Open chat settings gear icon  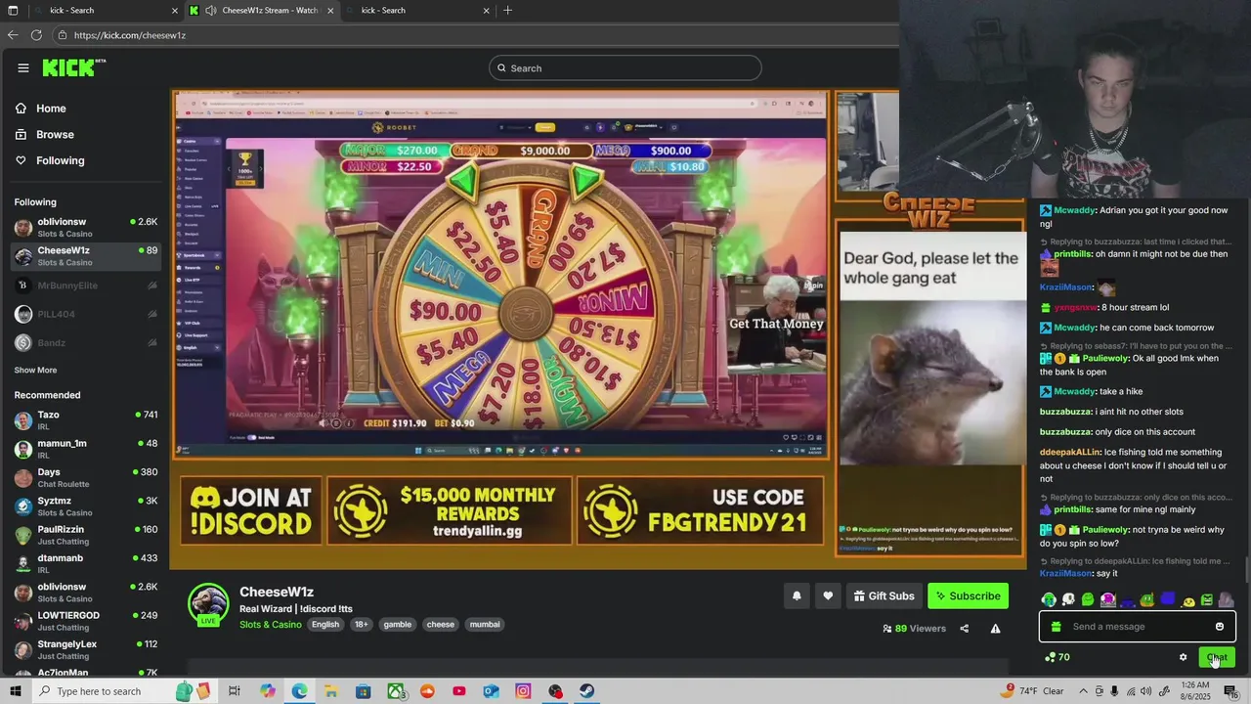click(x=1183, y=657)
